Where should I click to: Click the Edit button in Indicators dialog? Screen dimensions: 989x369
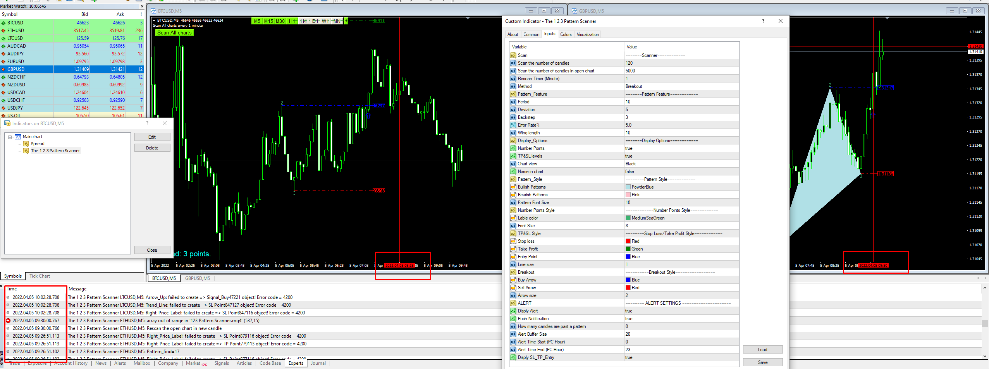point(152,137)
